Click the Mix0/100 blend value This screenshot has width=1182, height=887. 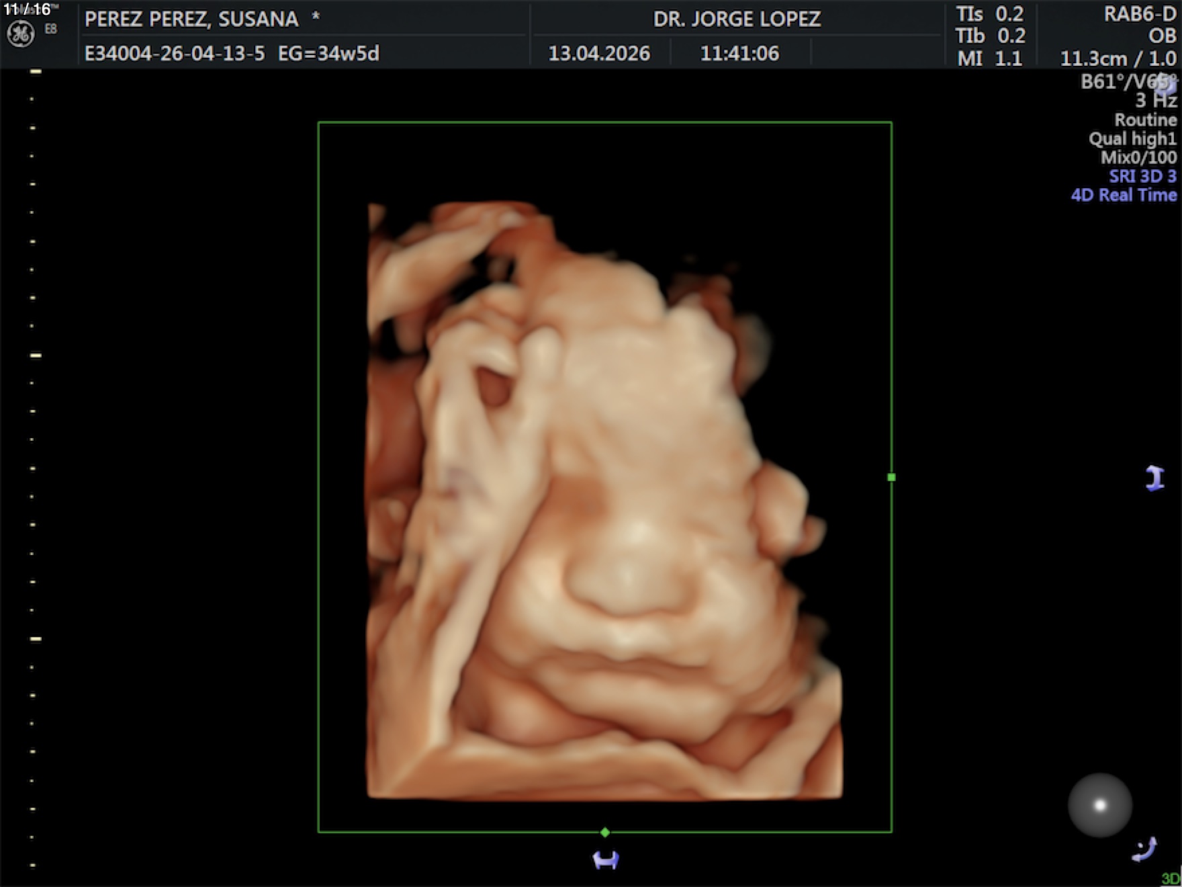point(1138,157)
